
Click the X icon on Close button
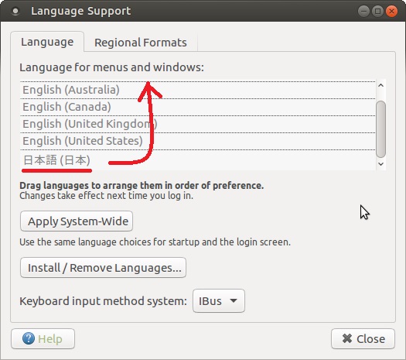[x=347, y=338]
